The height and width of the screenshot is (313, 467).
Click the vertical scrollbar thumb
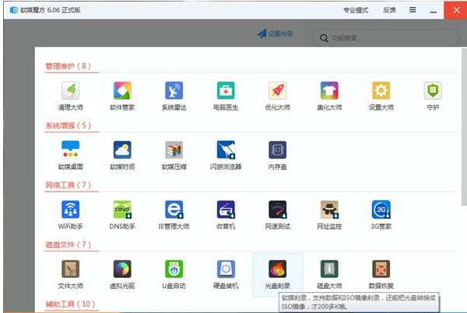(x=464, y=127)
